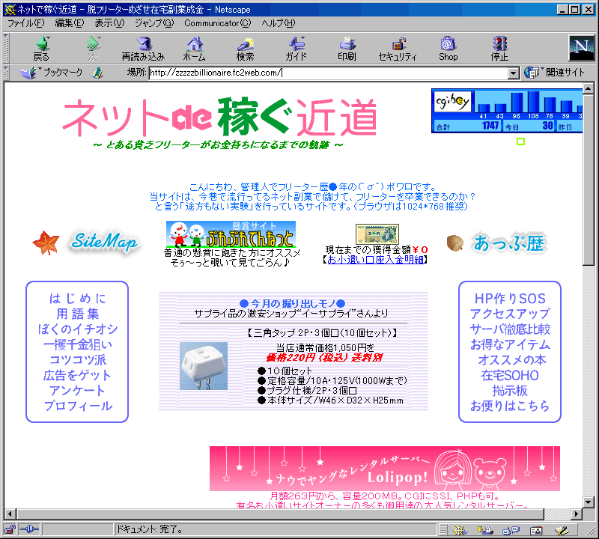Open the ぼくのイチオシ link
The width and height of the screenshot is (599, 539).
click(78, 329)
